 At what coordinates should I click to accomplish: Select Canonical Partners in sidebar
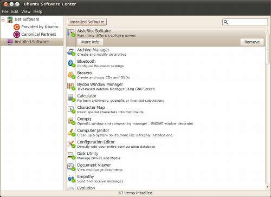38,34
